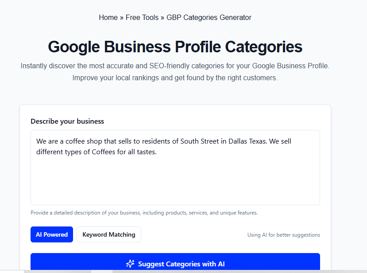Click the page title 'Google Business Profile Categories'

tap(174, 47)
